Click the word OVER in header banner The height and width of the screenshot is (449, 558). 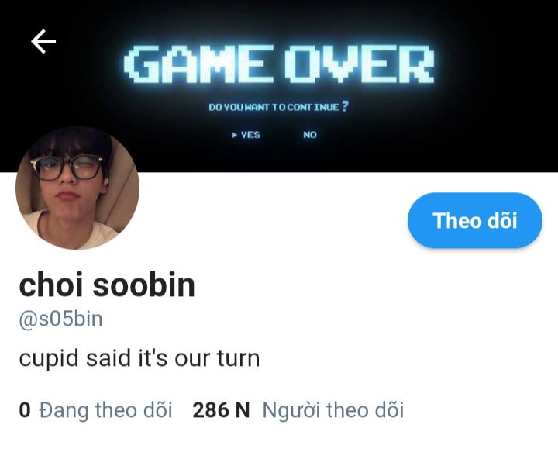coord(360,64)
